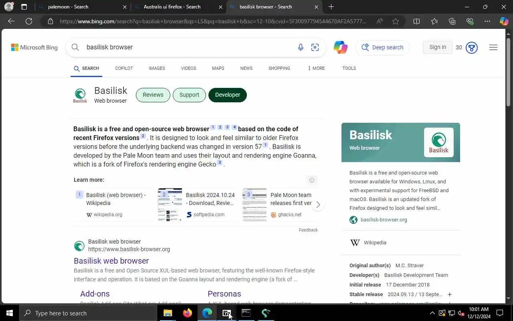Open the Collections icon
Image resolution: width=513 pixels, height=321 pixels.
pyautogui.click(x=452, y=21)
